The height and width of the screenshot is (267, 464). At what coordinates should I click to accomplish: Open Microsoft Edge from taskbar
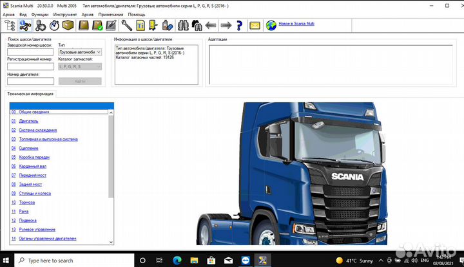click(x=177, y=261)
